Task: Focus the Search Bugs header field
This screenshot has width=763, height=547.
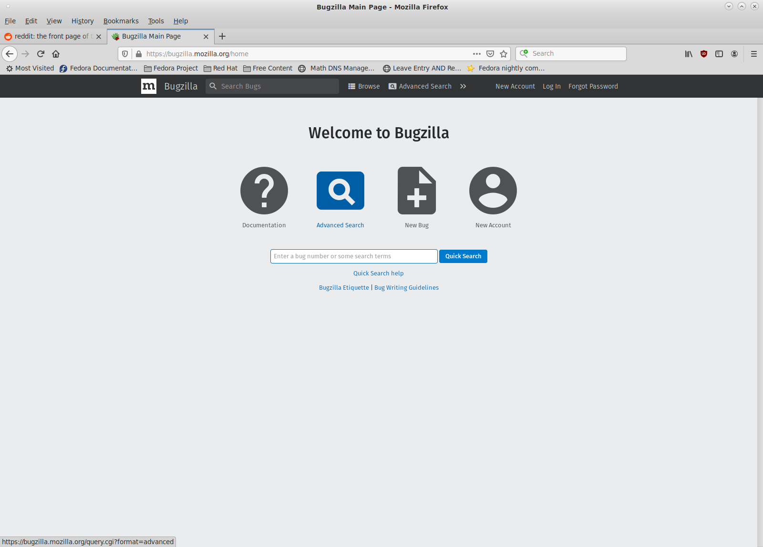Action: [272, 86]
